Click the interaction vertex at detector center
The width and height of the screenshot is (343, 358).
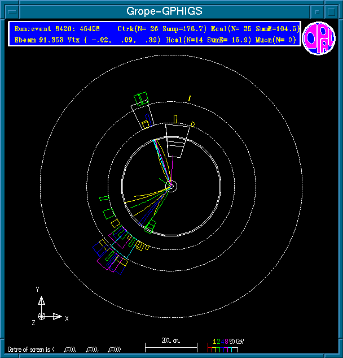172,186
